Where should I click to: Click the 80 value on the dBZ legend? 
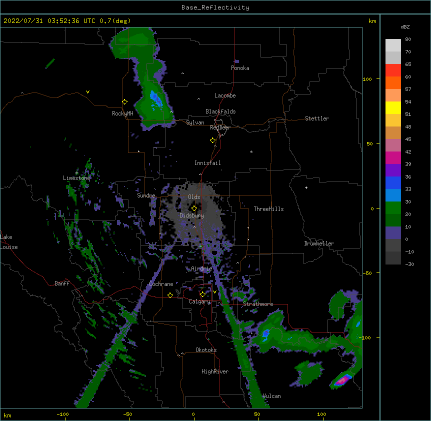pyautogui.click(x=408, y=39)
